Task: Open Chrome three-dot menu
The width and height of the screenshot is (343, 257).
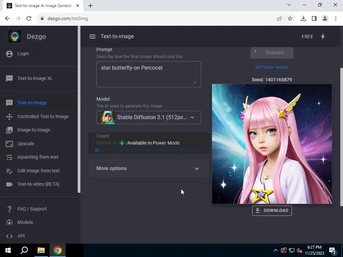Action: click(x=336, y=19)
